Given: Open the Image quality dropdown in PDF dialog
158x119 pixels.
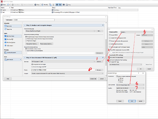Looking at the screenshot, I should [x=137, y=32].
